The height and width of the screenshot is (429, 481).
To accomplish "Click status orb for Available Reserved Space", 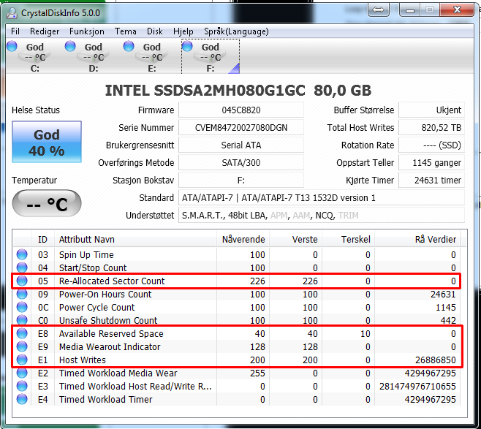I will [x=22, y=333].
